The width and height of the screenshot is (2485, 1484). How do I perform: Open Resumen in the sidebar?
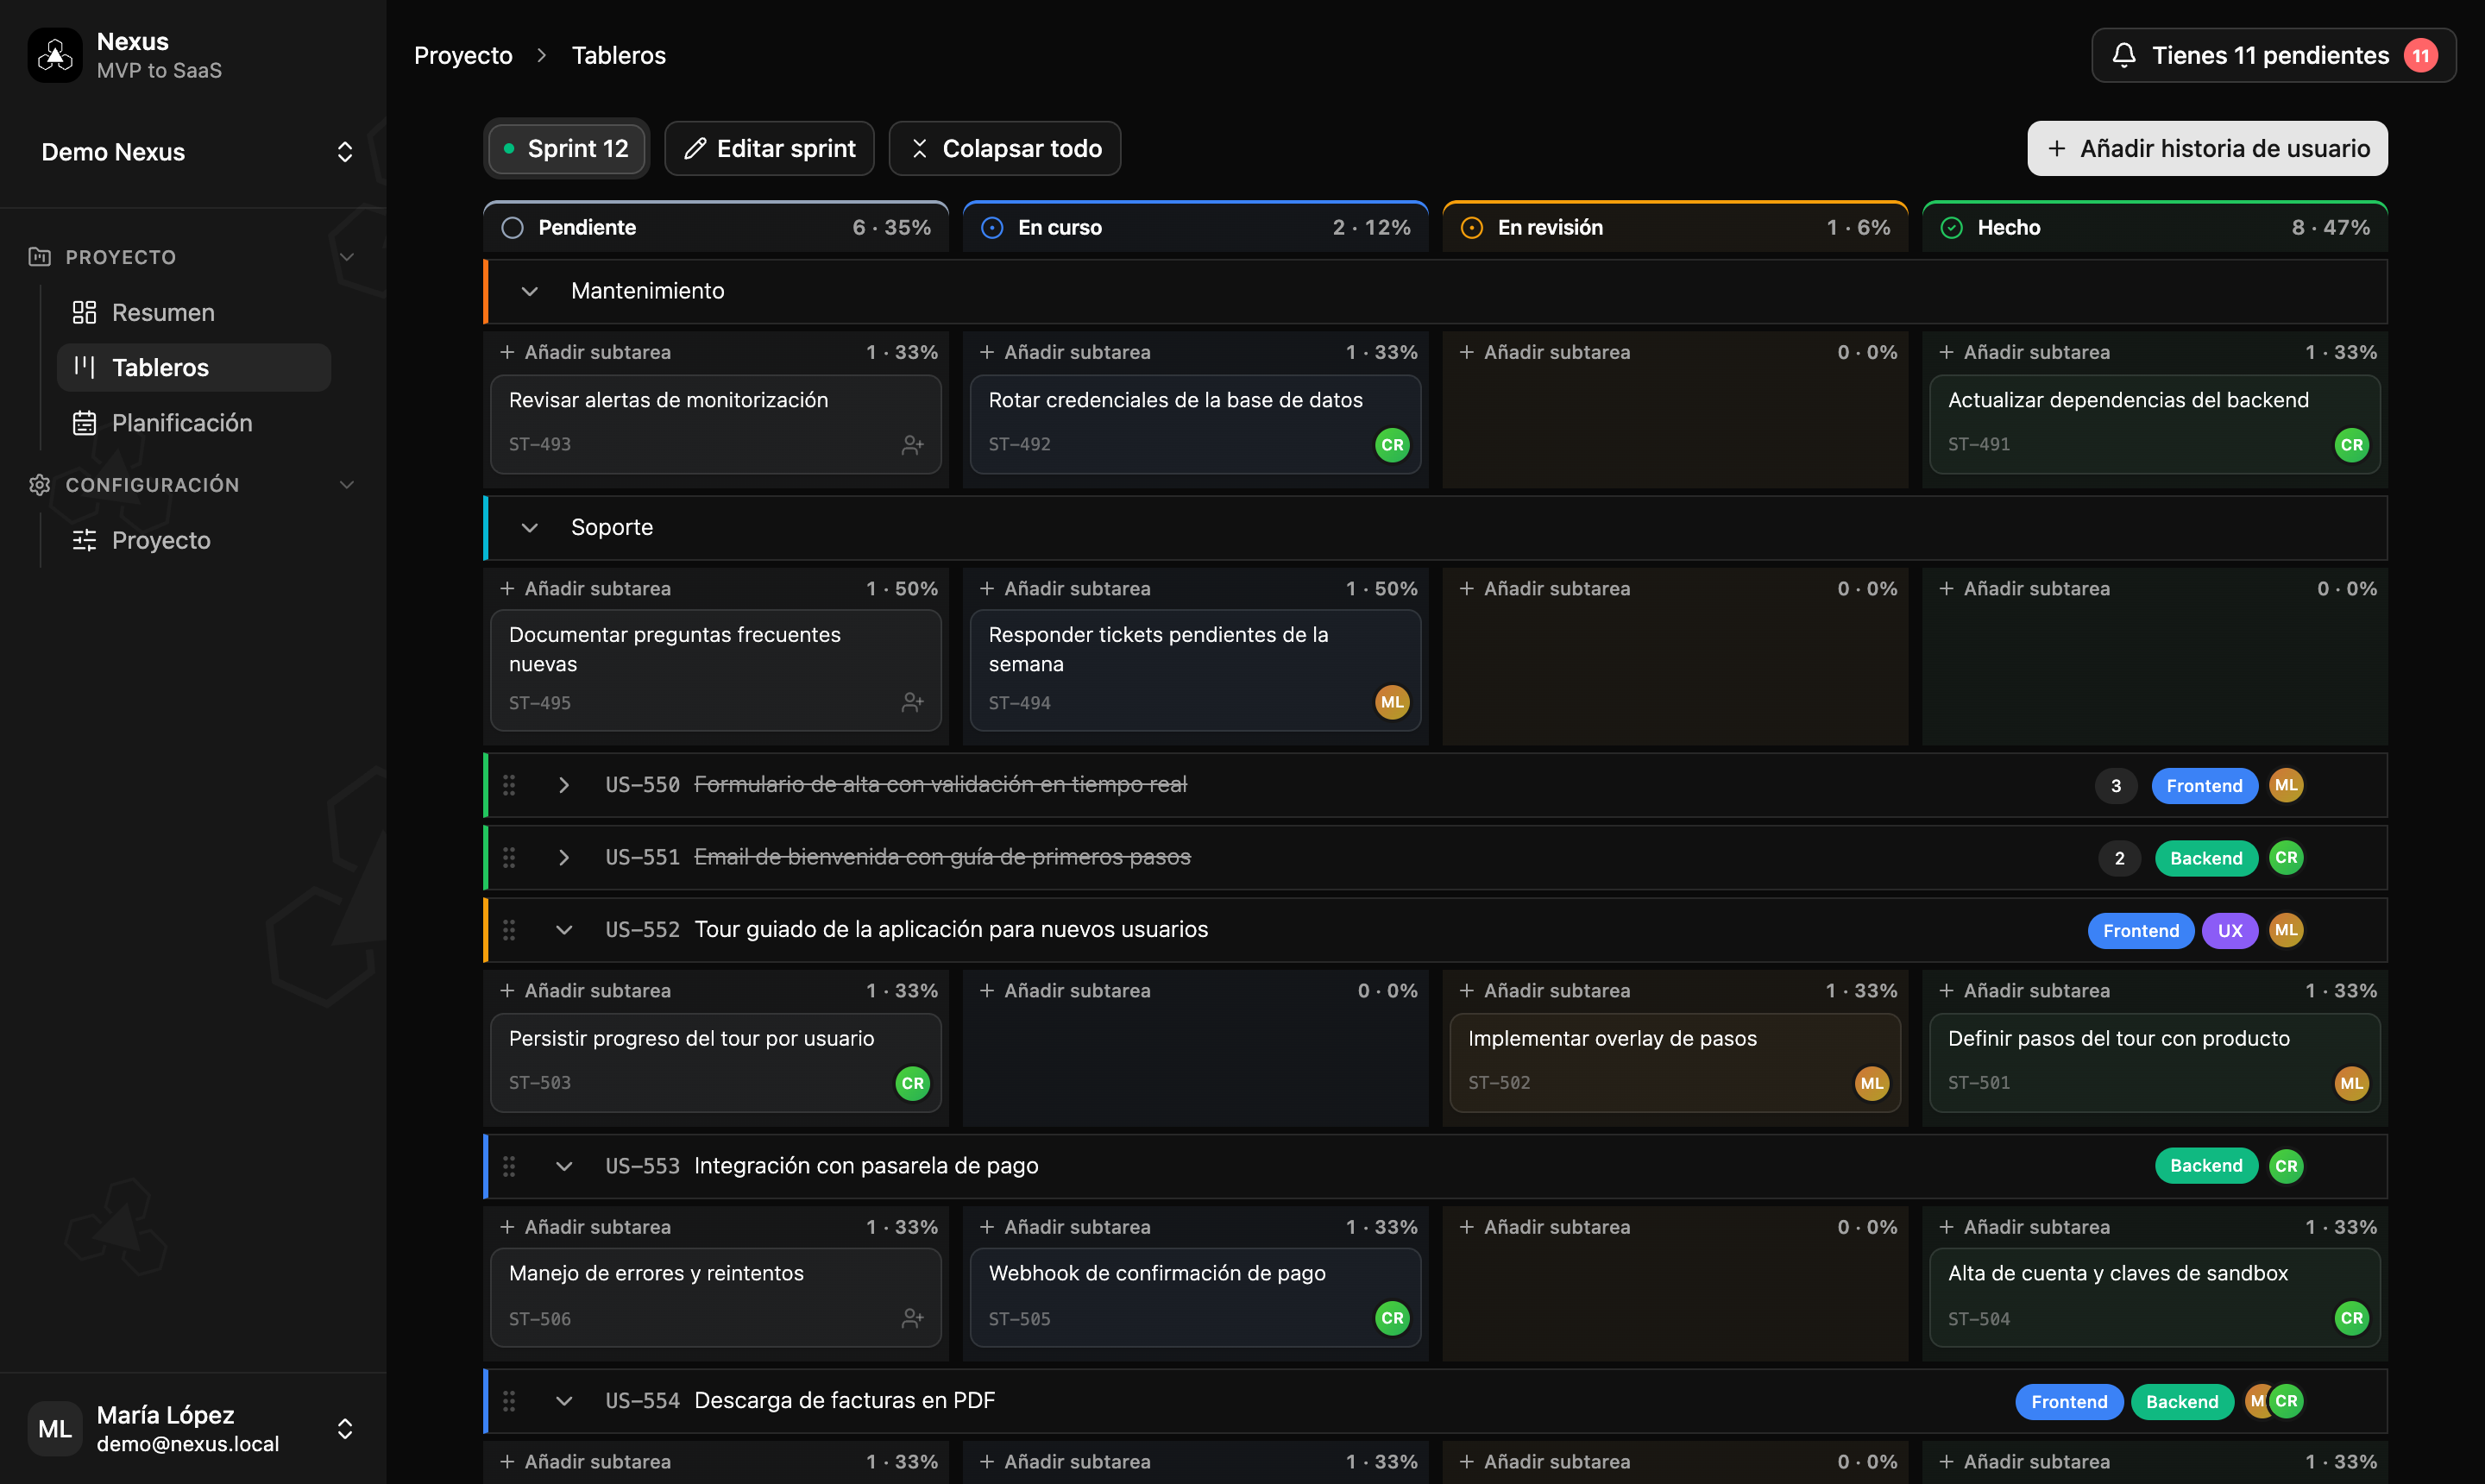193,312
